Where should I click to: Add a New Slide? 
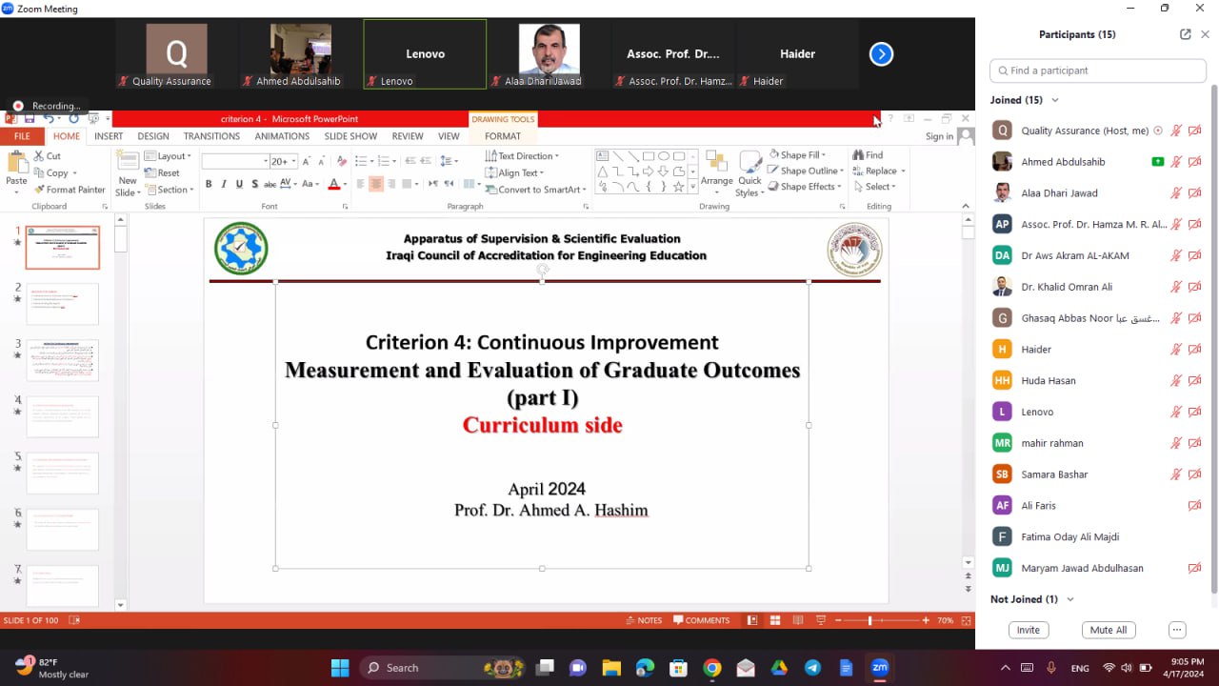click(x=127, y=172)
